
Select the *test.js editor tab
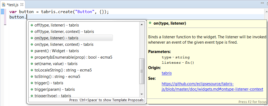point(12,5)
